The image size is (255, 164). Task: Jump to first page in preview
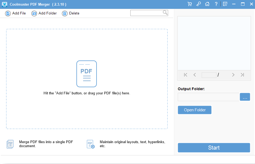(x=185, y=75)
